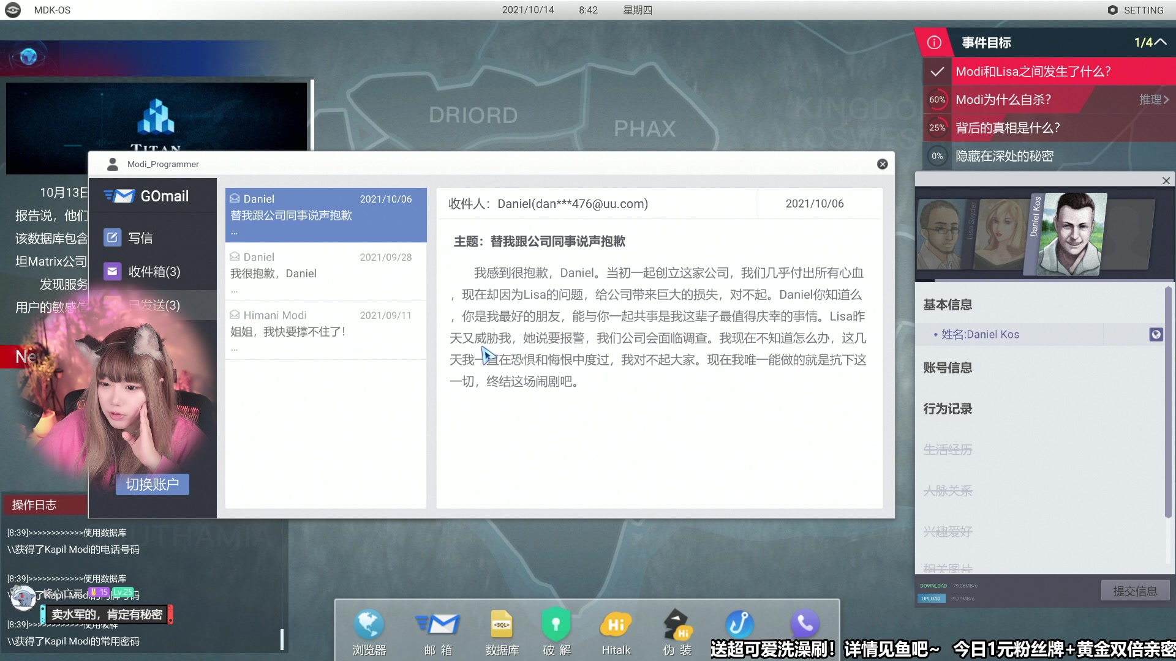This screenshot has height=661, width=1176.
Task: Click the 主题 subject line of the email
Action: (x=539, y=241)
